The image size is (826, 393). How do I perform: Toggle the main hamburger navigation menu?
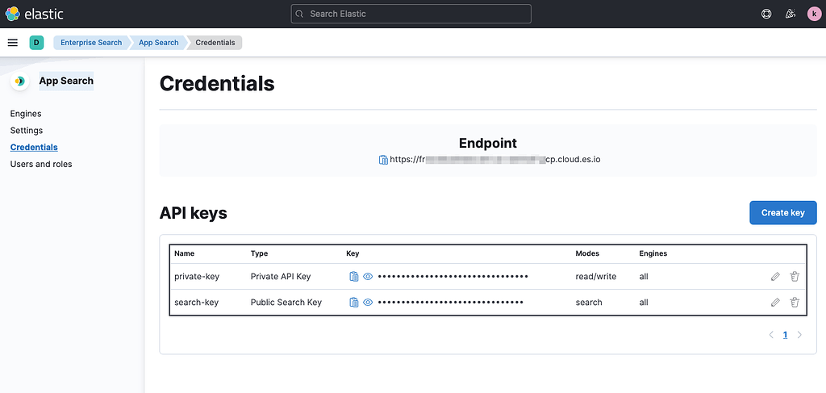click(x=13, y=43)
